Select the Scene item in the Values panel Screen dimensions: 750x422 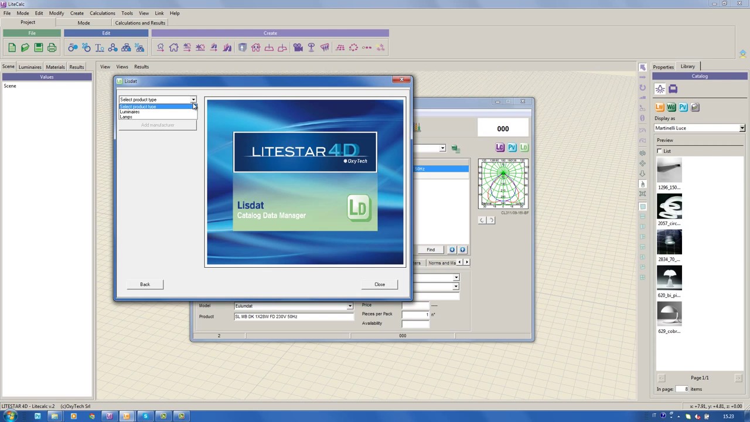point(10,86)
